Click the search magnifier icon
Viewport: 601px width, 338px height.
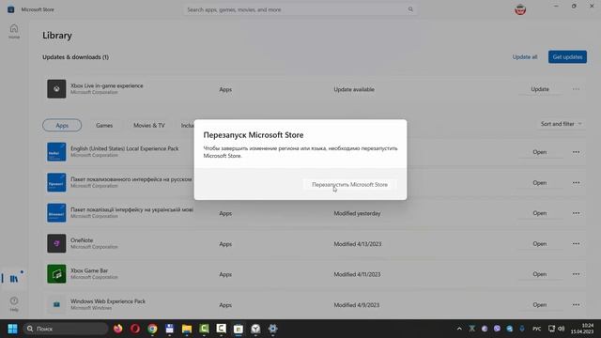pos(410,9)
